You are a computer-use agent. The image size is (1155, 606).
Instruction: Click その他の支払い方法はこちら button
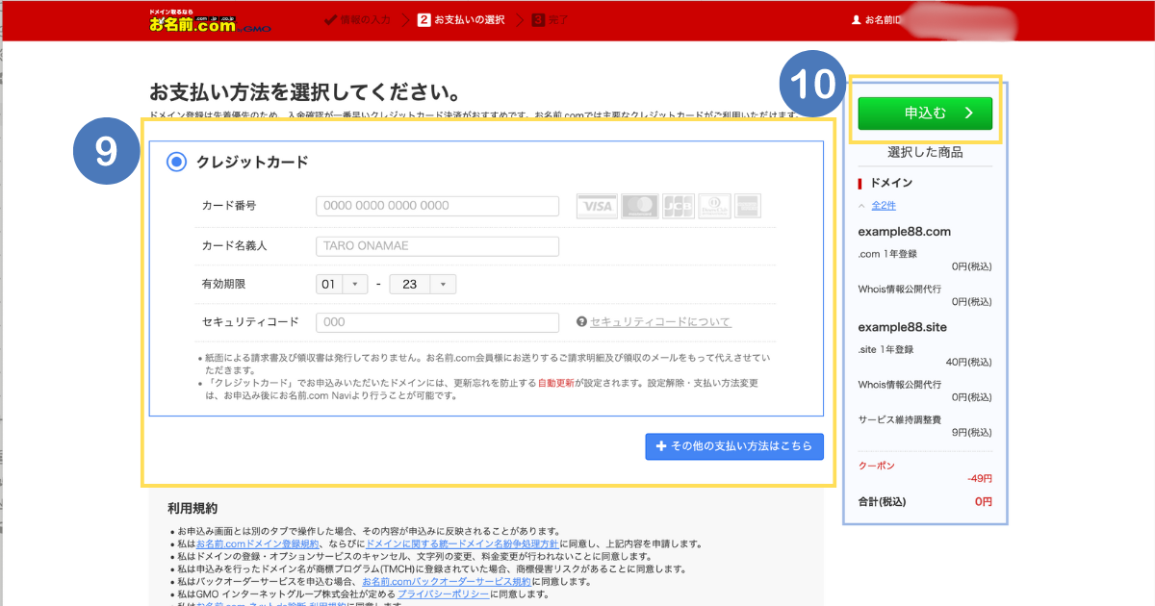click(x=733, y=446)
